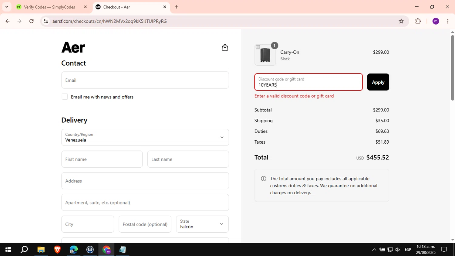
Task: Open the Chrome three-dot menu
Action: point(448,21)
